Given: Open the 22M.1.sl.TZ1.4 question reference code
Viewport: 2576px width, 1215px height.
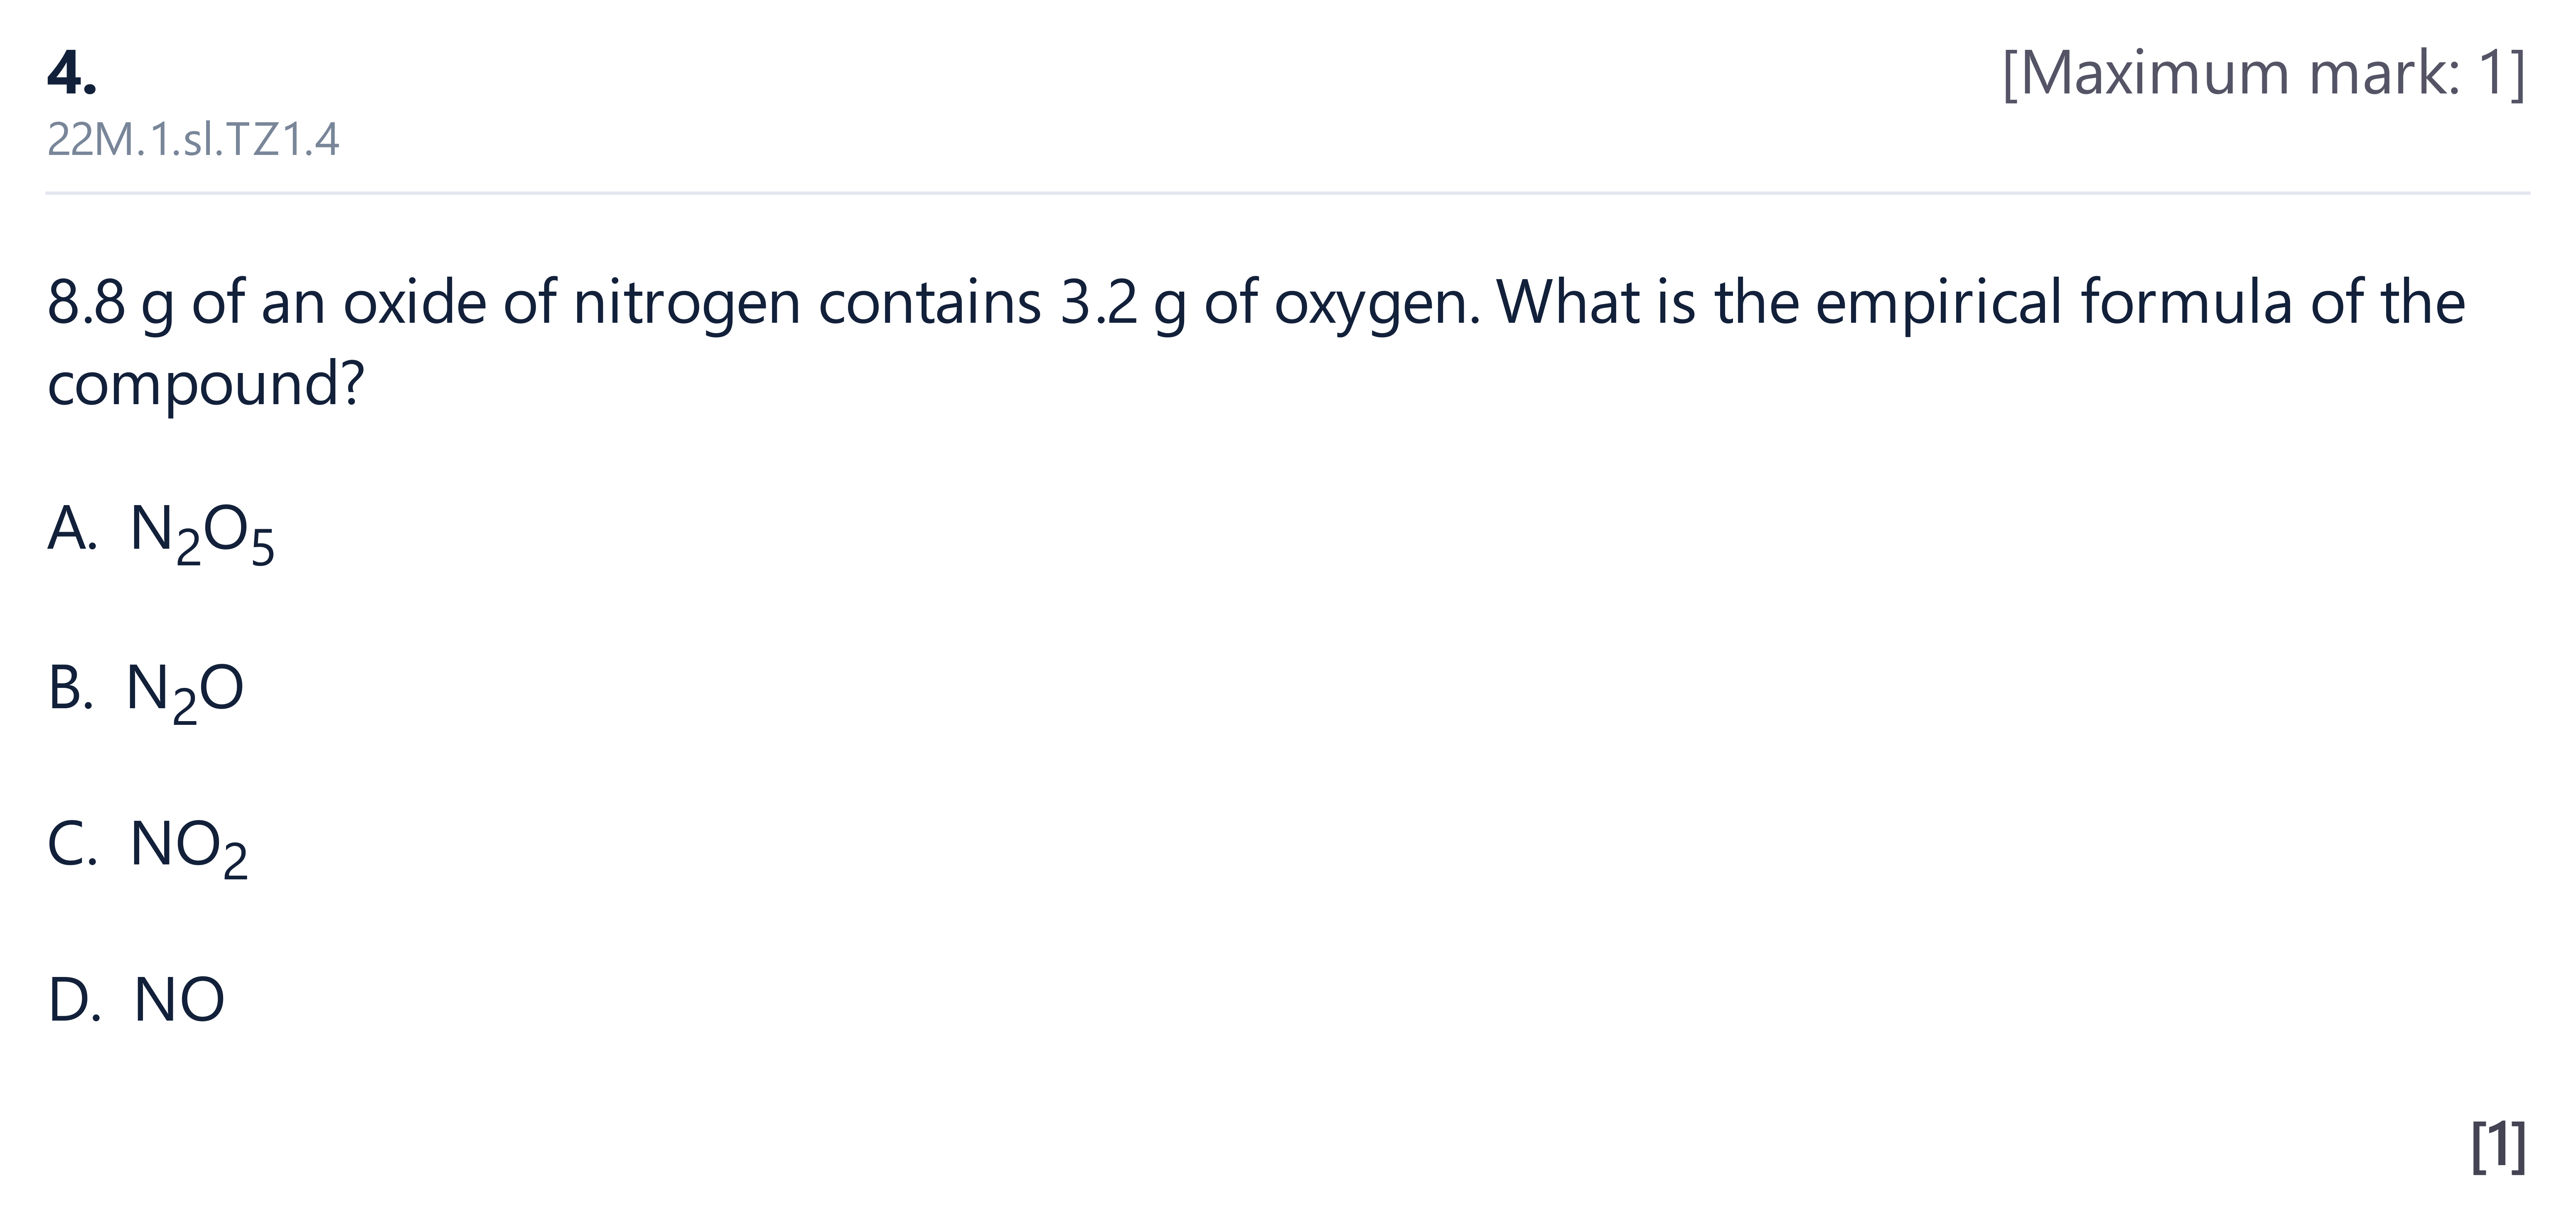Looking at the screenshot, I should (x=193, y=140).
